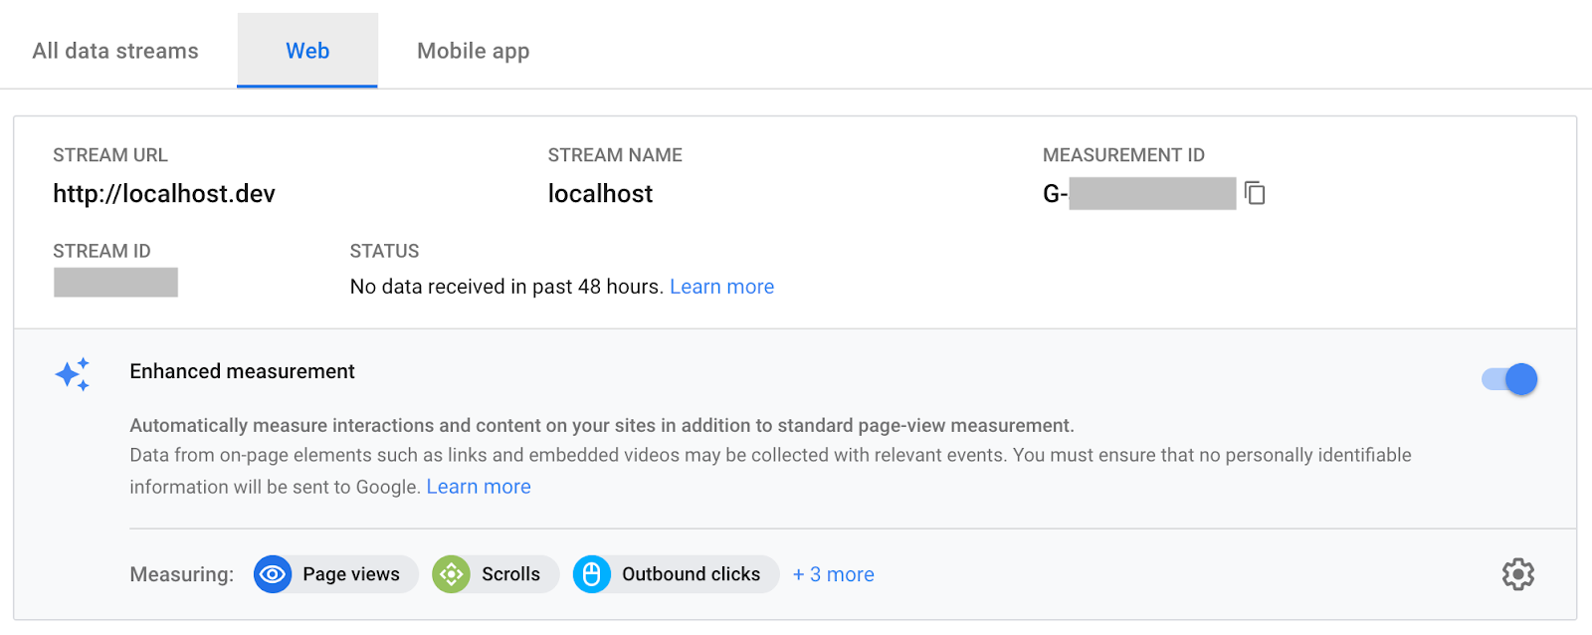Screen dimensions: 1592x635
Task: Copy the measurement ID with the copy icon
Action: pos(1256,193)
